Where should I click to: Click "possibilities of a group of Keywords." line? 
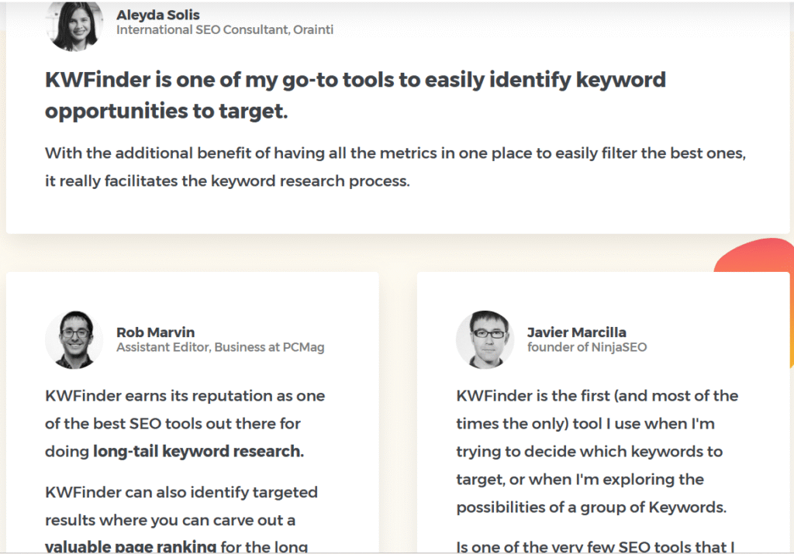point(592,507)
